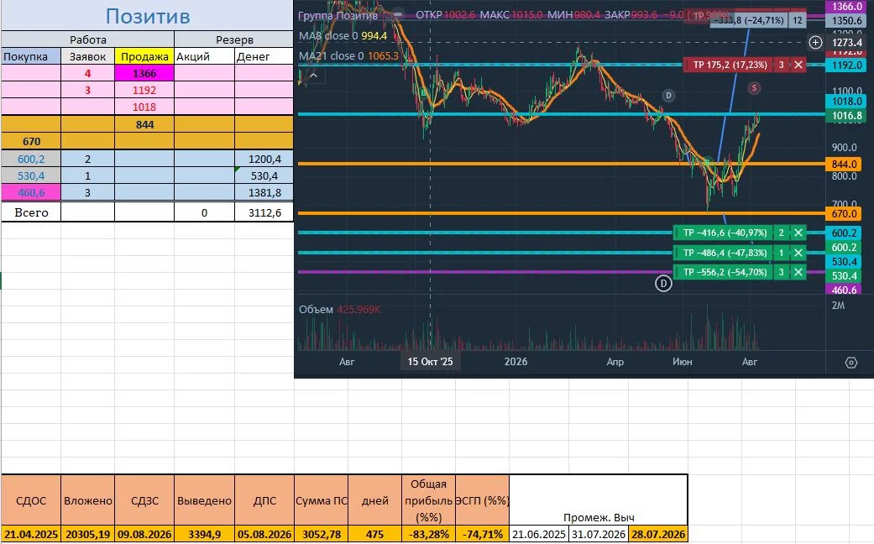Select the magenta 1366 cell
This screenshot has height=544, width=874.
click(x=144, y=73)
